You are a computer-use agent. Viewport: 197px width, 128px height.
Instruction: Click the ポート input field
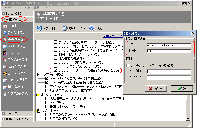tap(169, 51)
